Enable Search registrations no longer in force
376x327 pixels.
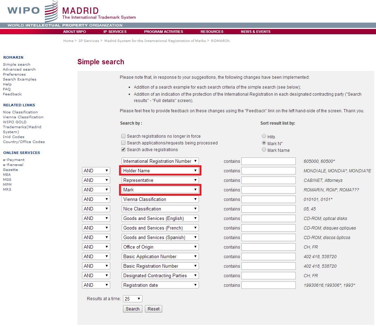pos(123,136)
